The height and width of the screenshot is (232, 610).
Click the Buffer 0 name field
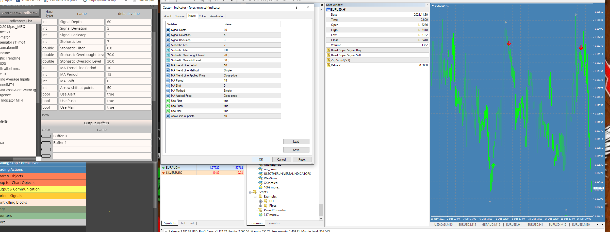coord(102,136)
